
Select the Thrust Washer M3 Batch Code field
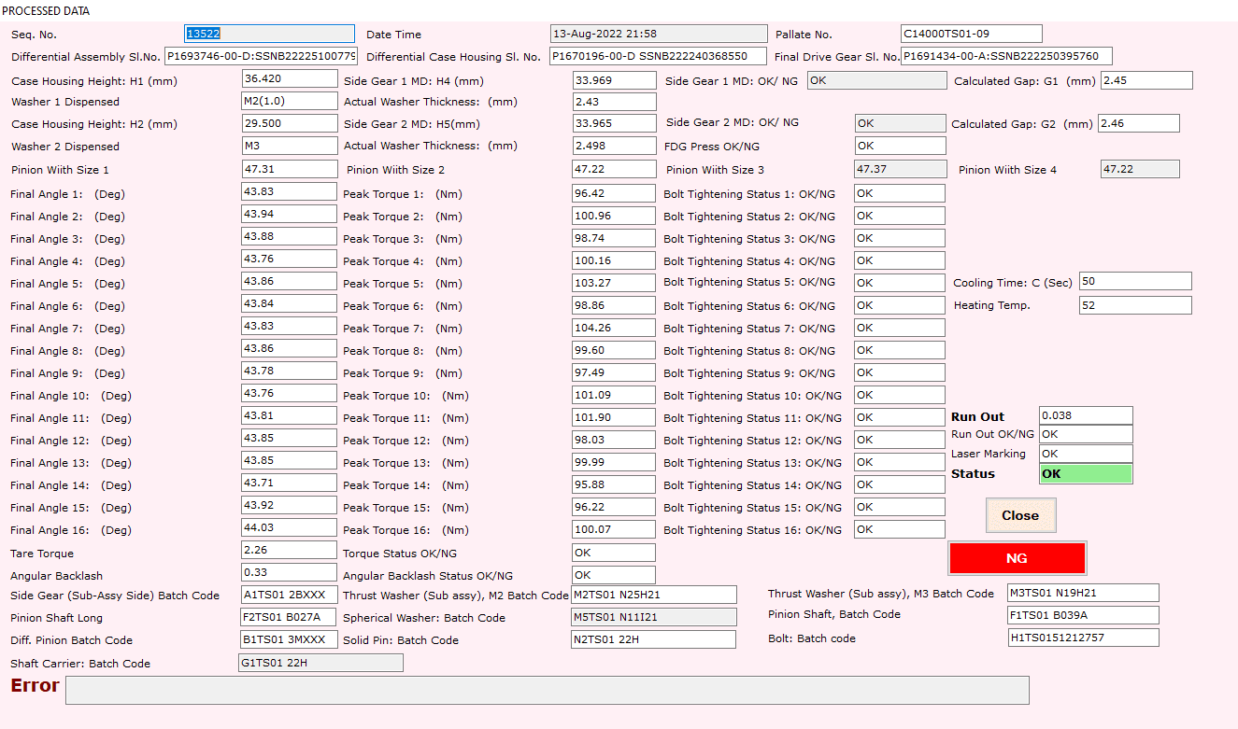[x=1083, y=593]
